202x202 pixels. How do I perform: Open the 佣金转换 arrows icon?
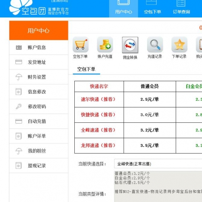pos(130,45)
